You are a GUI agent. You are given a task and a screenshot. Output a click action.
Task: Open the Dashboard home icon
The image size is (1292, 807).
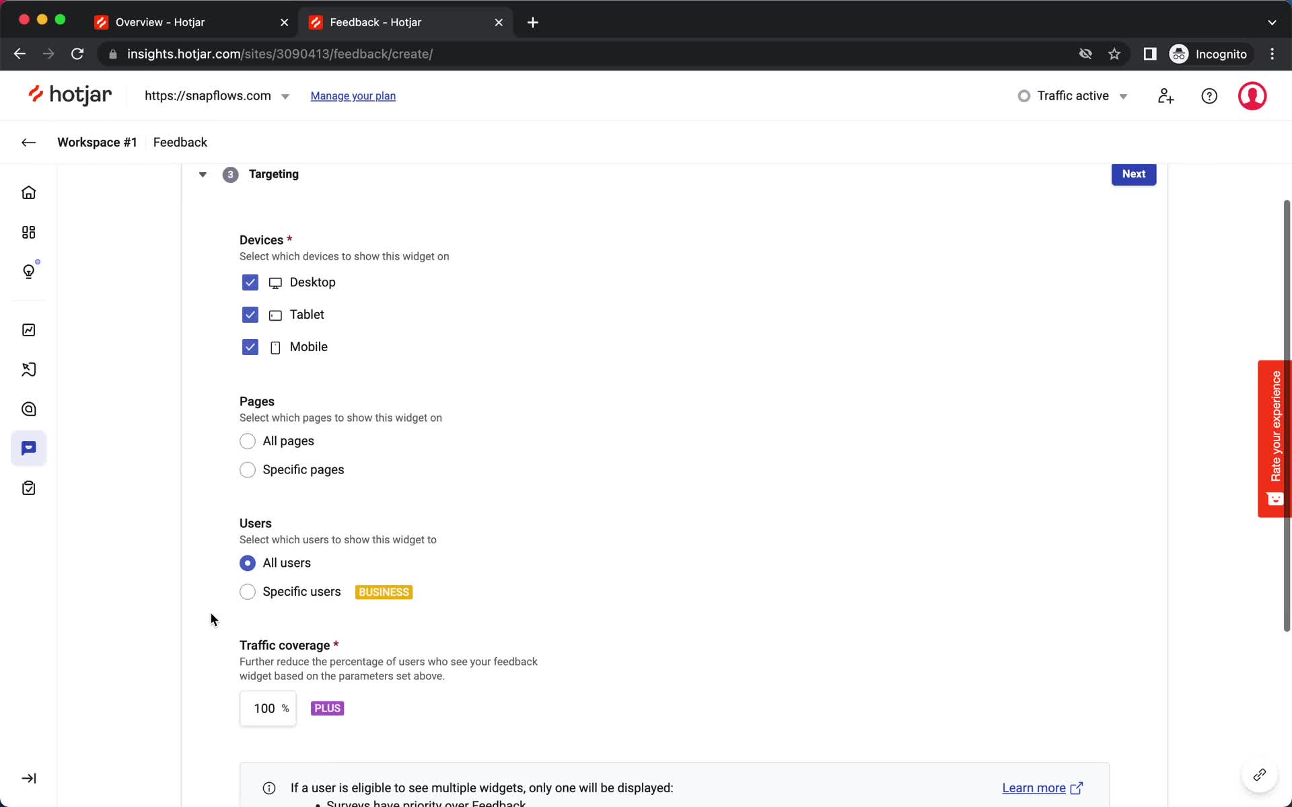(29, 192)
